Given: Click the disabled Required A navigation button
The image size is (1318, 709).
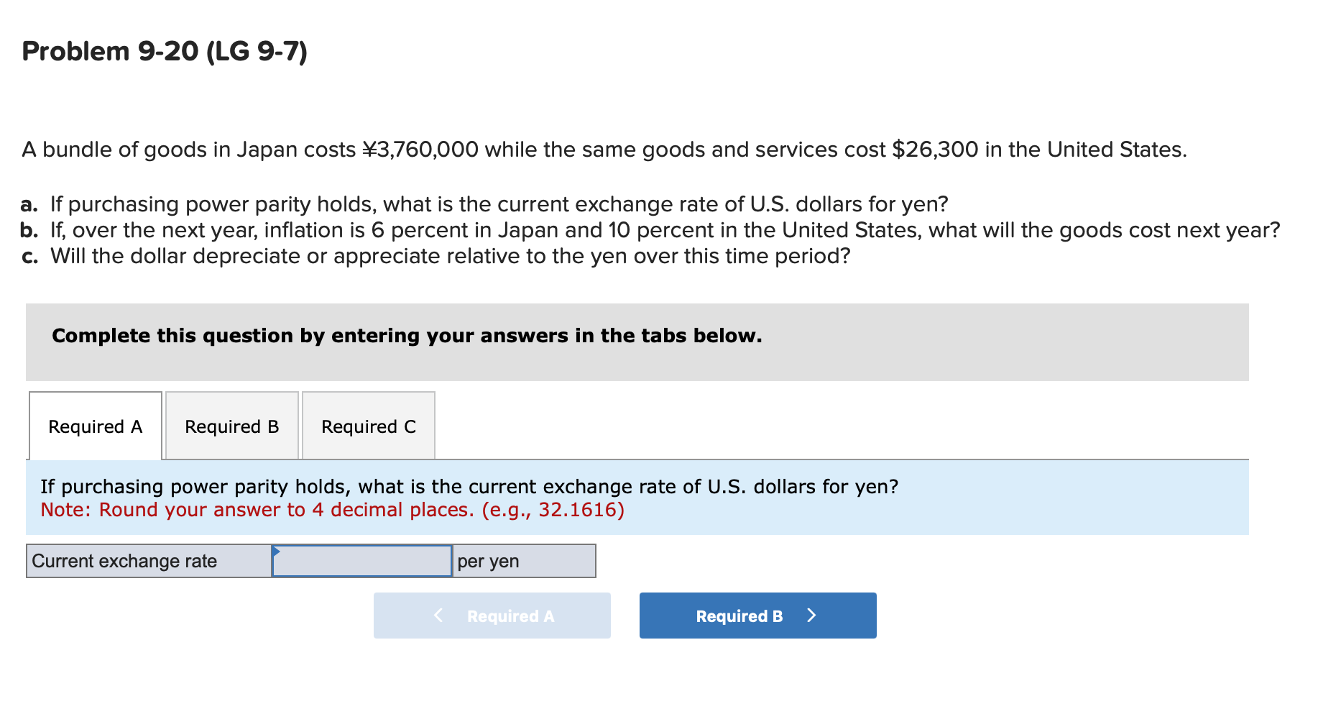Looking at the screenshot, I should tap(492, 616).
